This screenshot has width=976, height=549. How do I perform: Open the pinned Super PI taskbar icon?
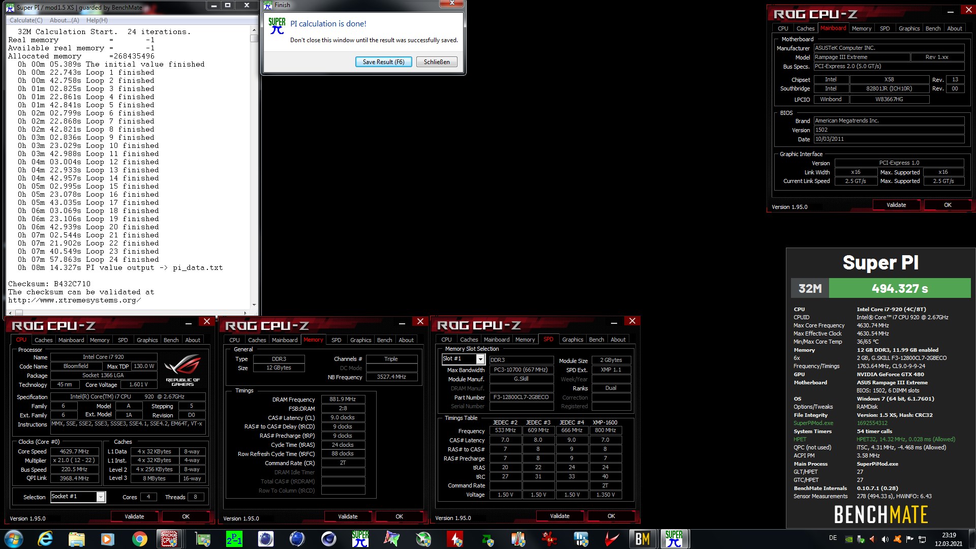tap(360, 539)
